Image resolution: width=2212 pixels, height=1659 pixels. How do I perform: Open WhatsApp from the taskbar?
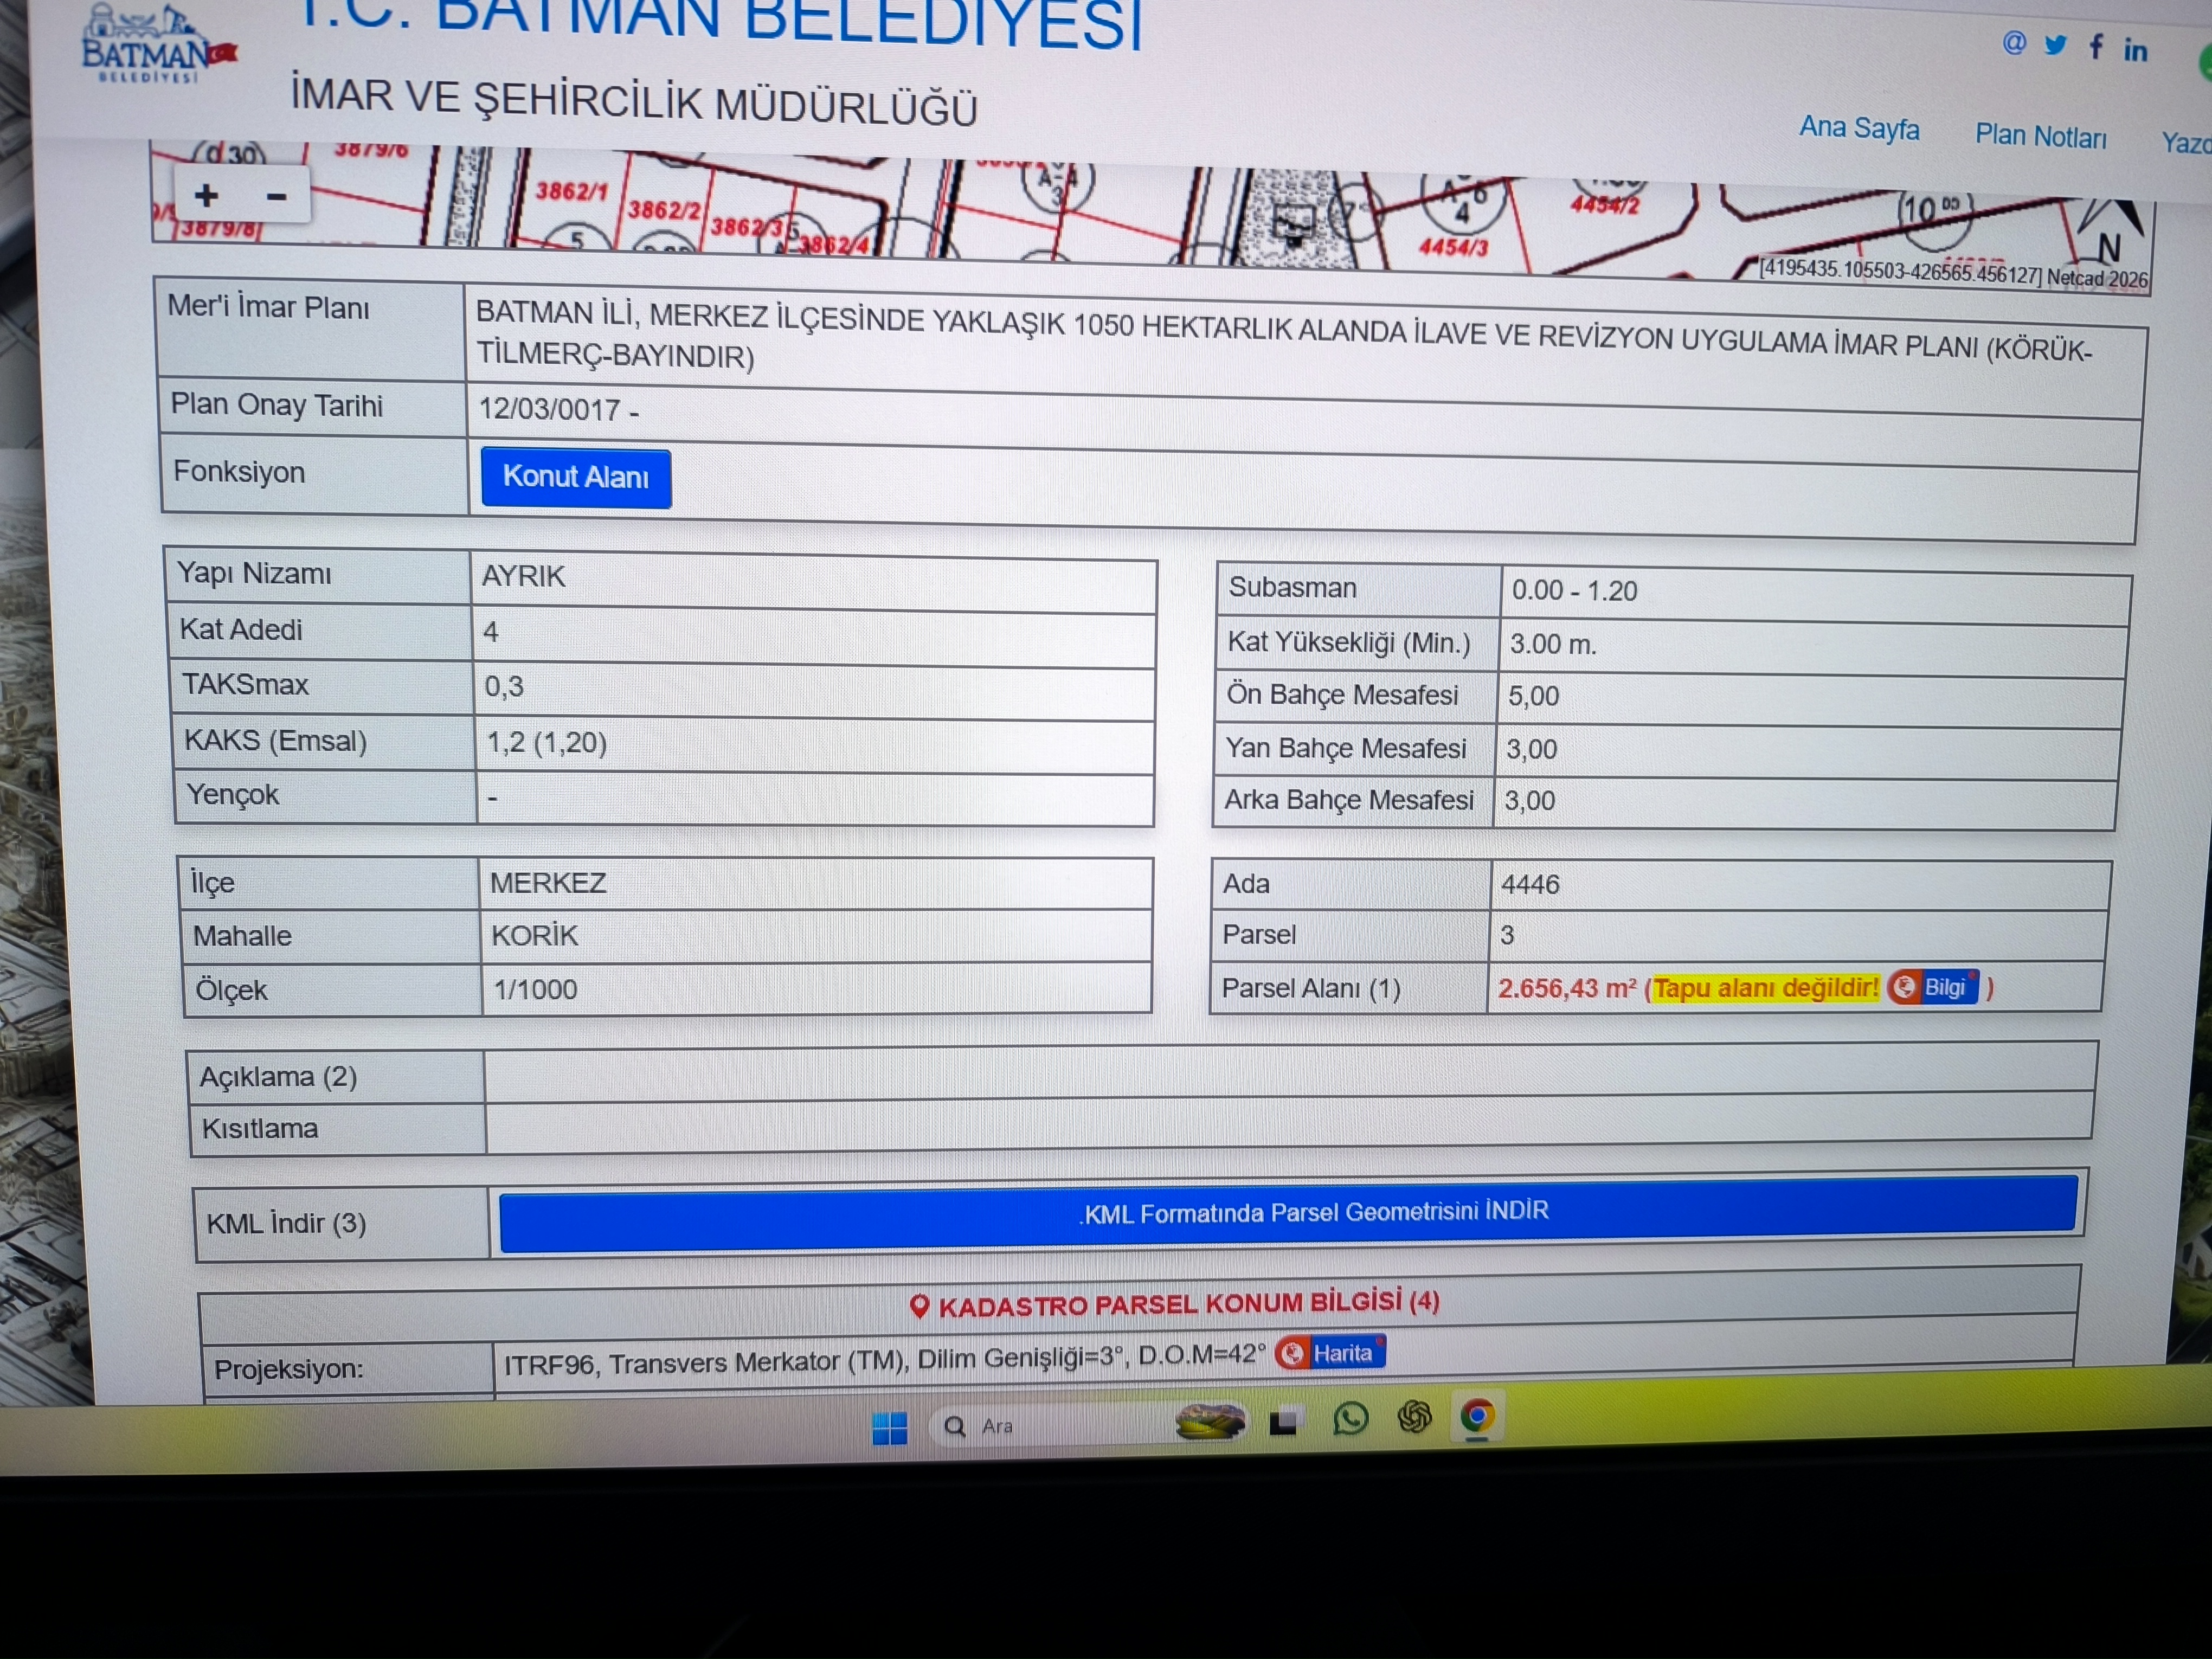click(x=1350, y=1418)
